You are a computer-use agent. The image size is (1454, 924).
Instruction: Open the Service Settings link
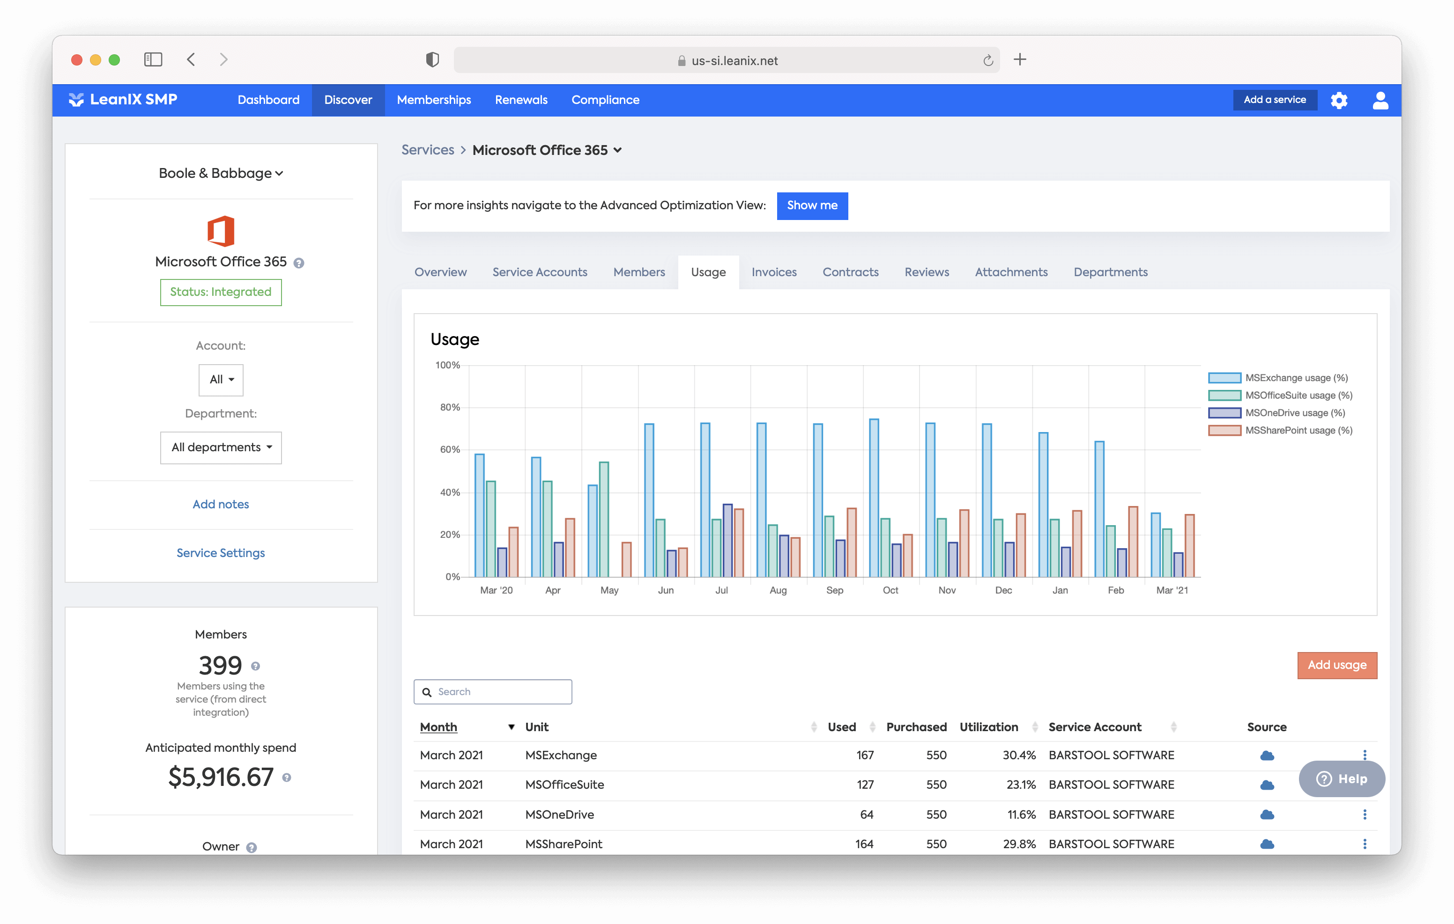(221, 553)
